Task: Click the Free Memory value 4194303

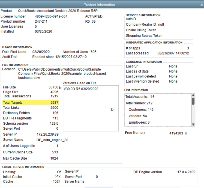Action: tap(176, 133)
